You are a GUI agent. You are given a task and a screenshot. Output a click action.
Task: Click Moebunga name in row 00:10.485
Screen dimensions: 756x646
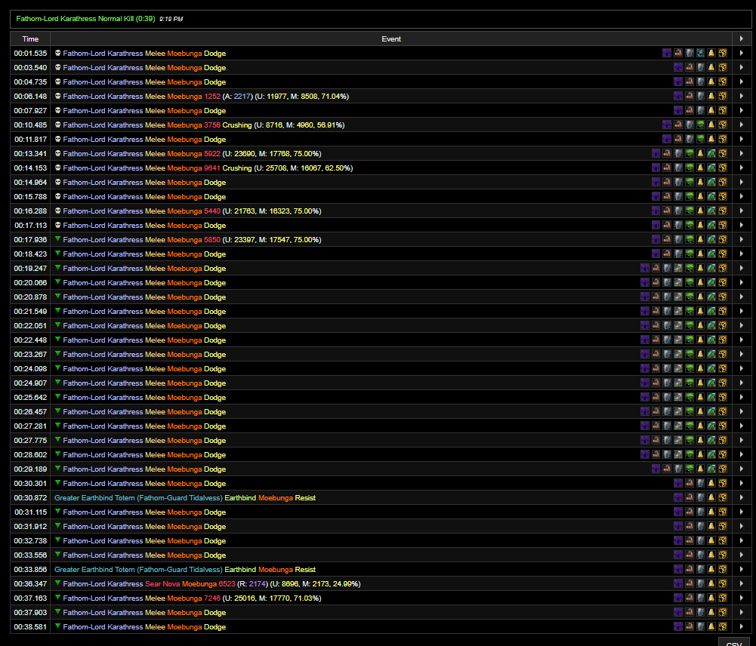pos(184,125)
